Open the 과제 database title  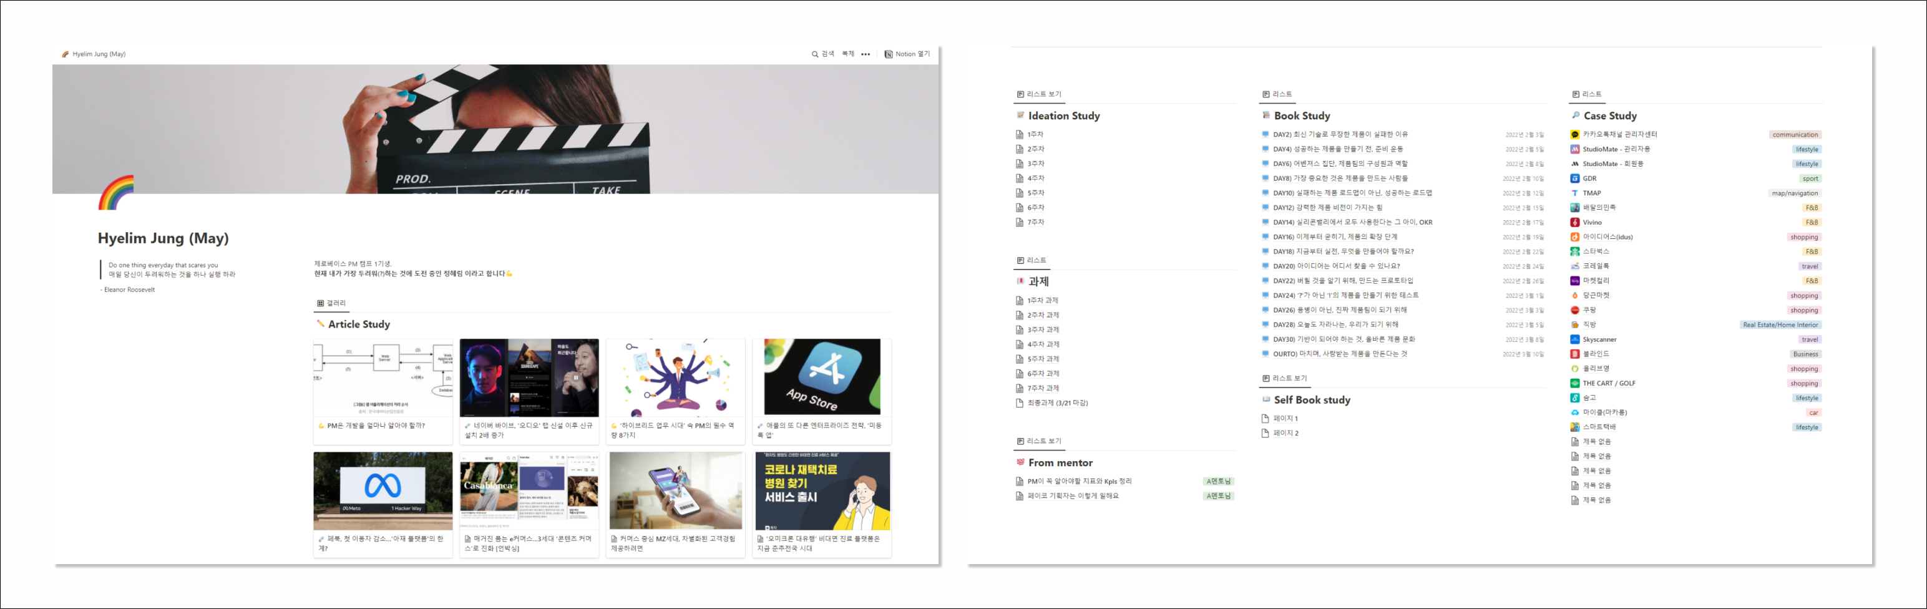1038,281
